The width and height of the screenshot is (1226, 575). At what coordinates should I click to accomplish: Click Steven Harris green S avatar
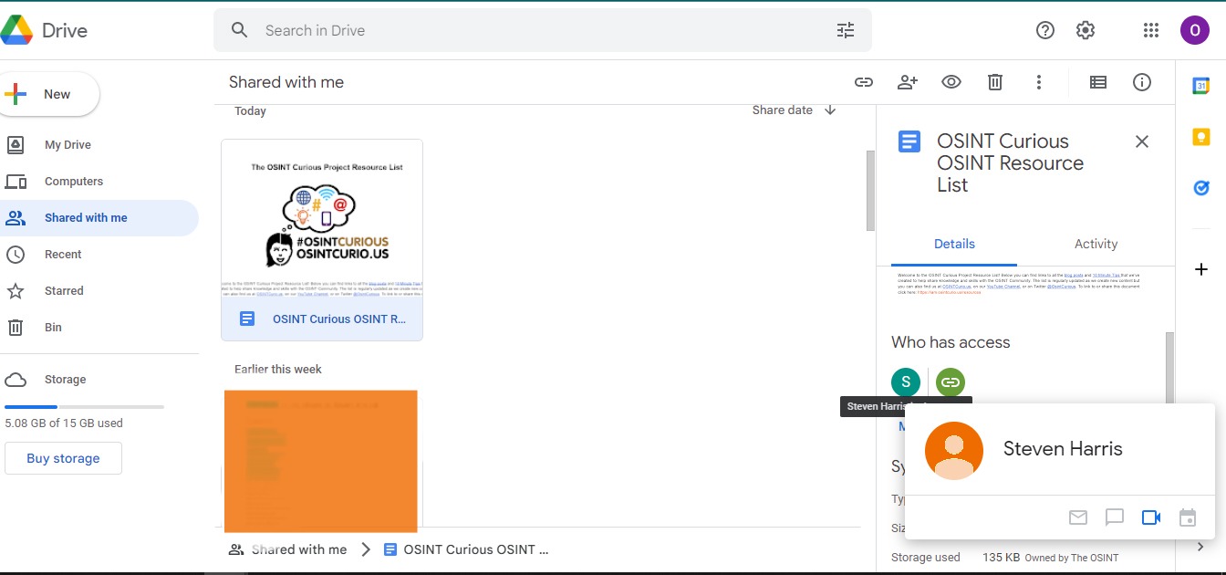pos(906,382)
